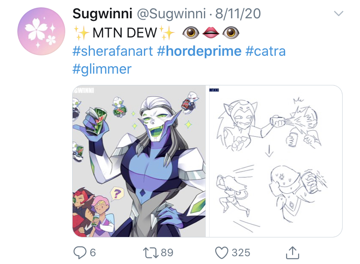Click the 6 replies count

93,253
